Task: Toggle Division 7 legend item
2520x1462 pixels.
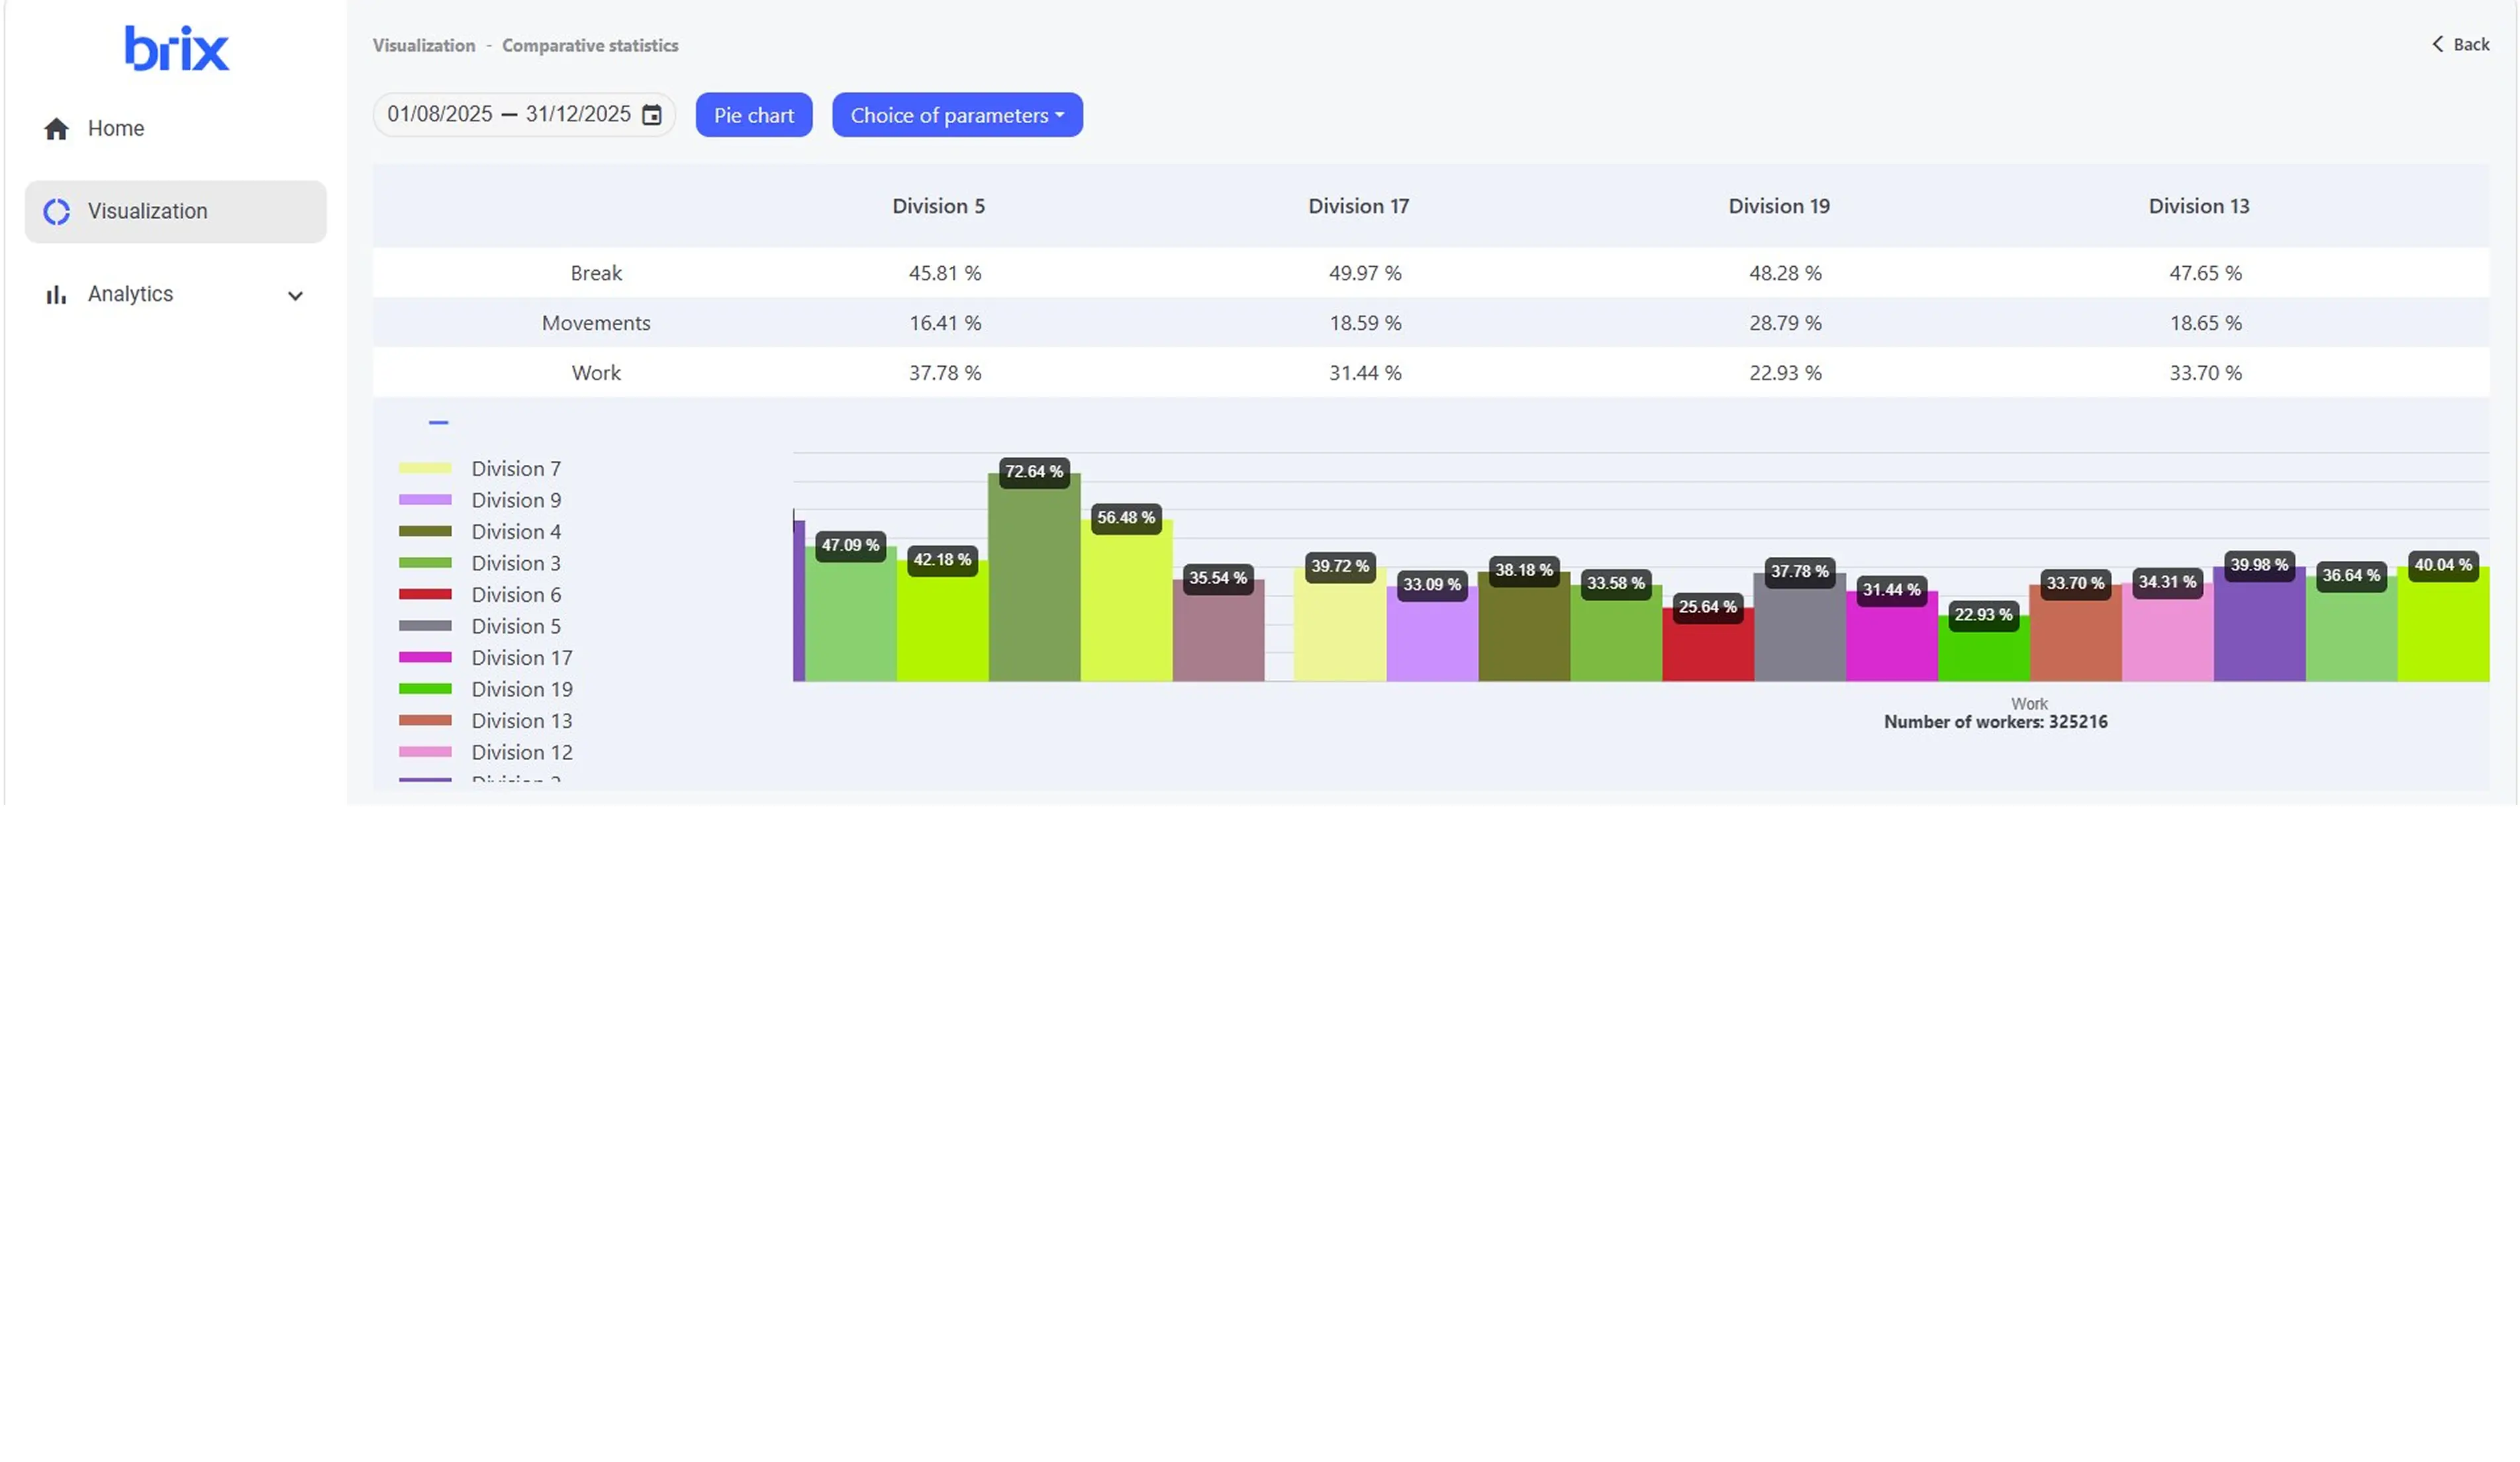Action: click(480, 468)
